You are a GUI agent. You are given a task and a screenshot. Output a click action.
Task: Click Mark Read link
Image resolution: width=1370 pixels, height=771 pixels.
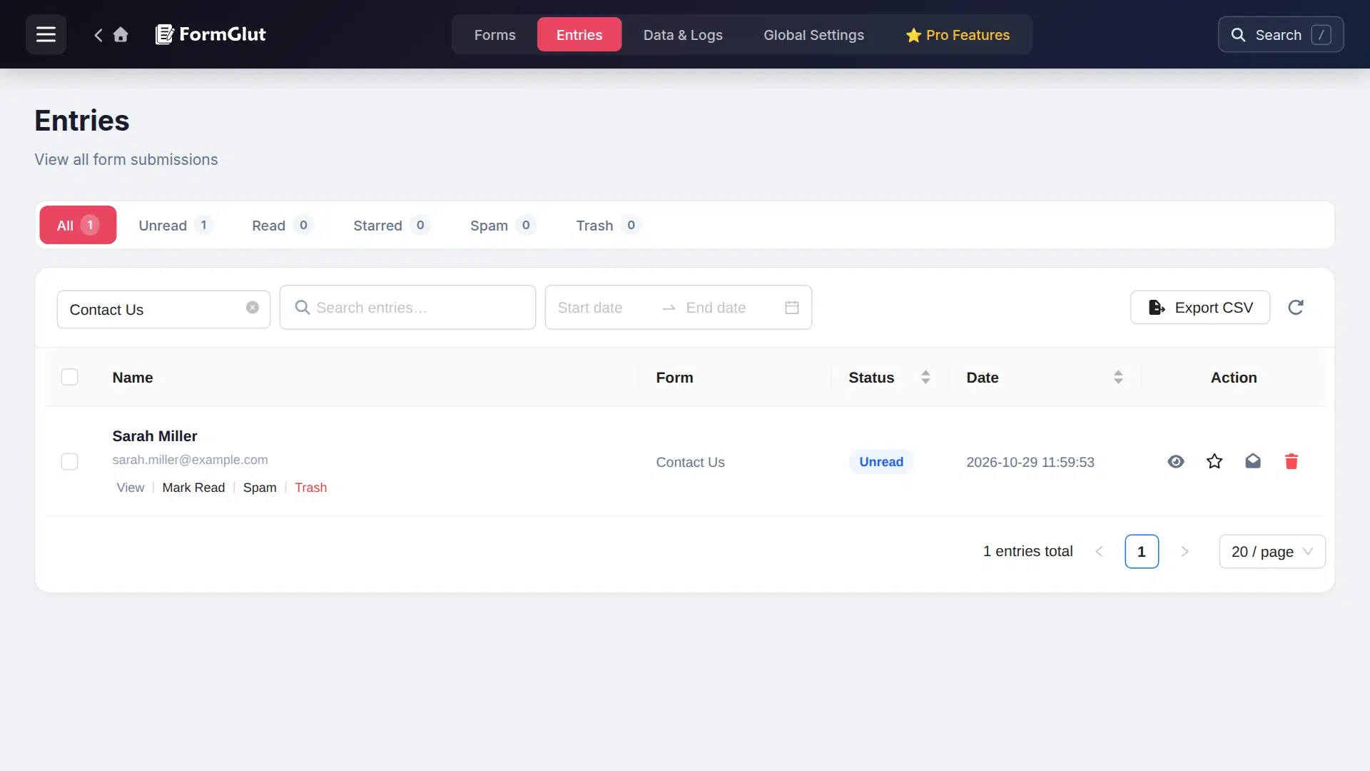(193, 488)
